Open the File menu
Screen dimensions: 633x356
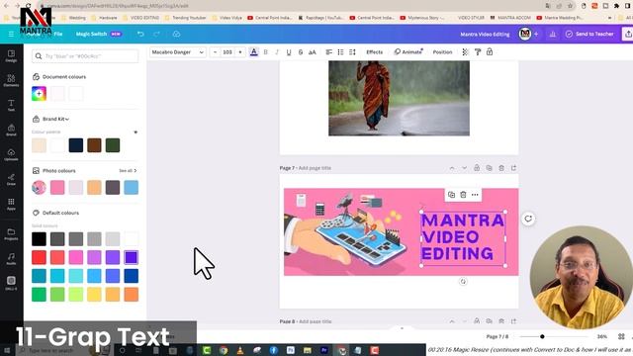pos(58,35)
